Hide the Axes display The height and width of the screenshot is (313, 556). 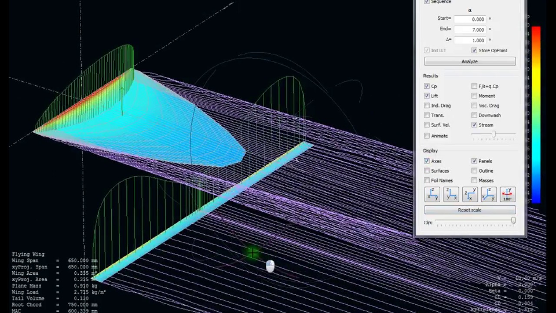point(427,161)
